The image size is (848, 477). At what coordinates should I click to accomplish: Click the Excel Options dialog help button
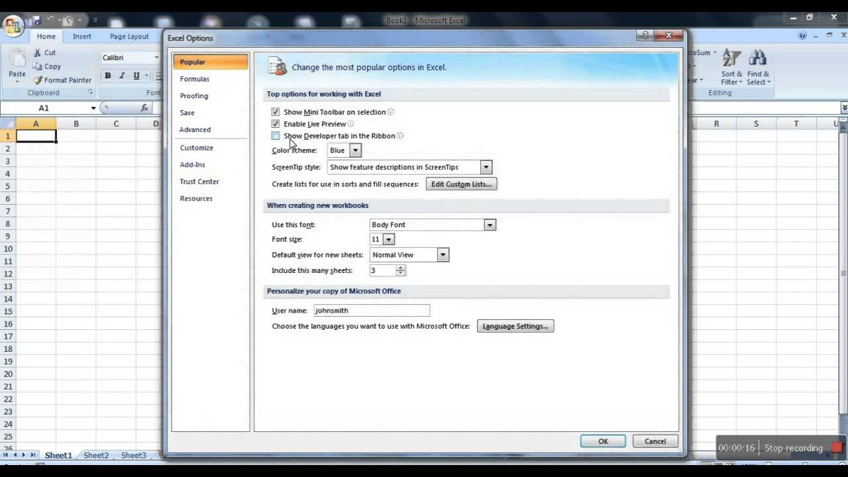[x=643, y=36]
